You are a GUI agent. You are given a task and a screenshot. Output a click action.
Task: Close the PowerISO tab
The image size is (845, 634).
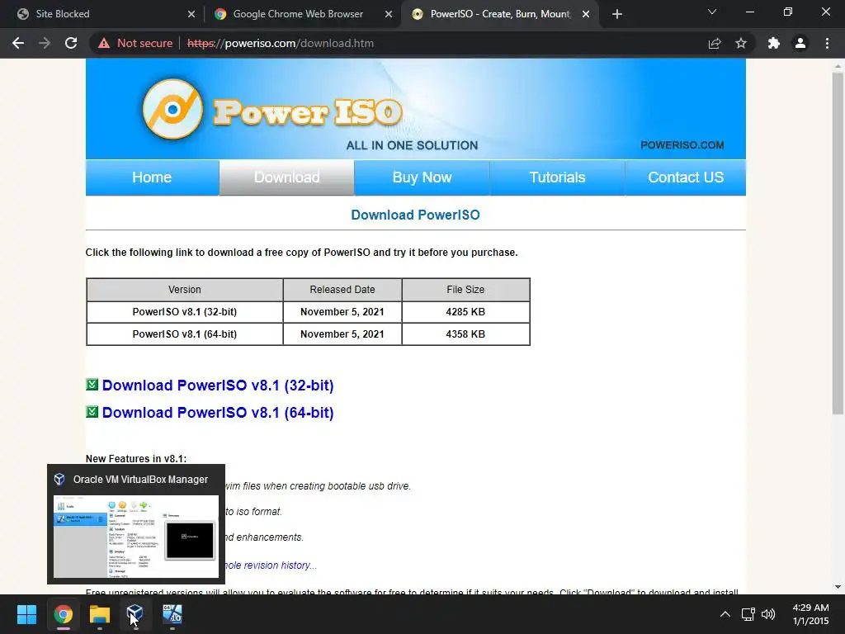point(586,14)
